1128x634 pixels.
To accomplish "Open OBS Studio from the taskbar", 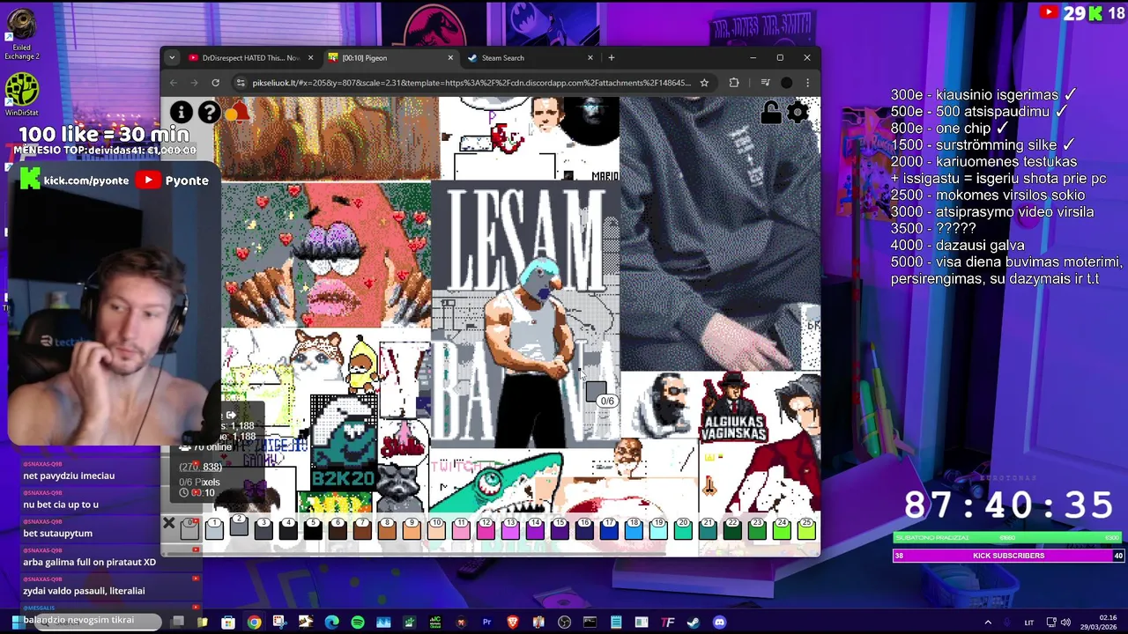I will point(564,623).
